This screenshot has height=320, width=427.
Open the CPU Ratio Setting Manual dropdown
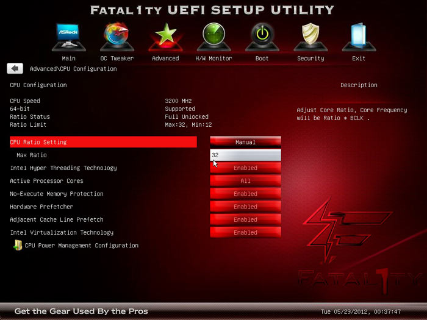(245, 142)
